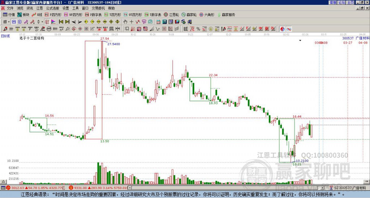Open the 浏览 menu
This screenshot has width=370, height=198.
pos(20,8)
